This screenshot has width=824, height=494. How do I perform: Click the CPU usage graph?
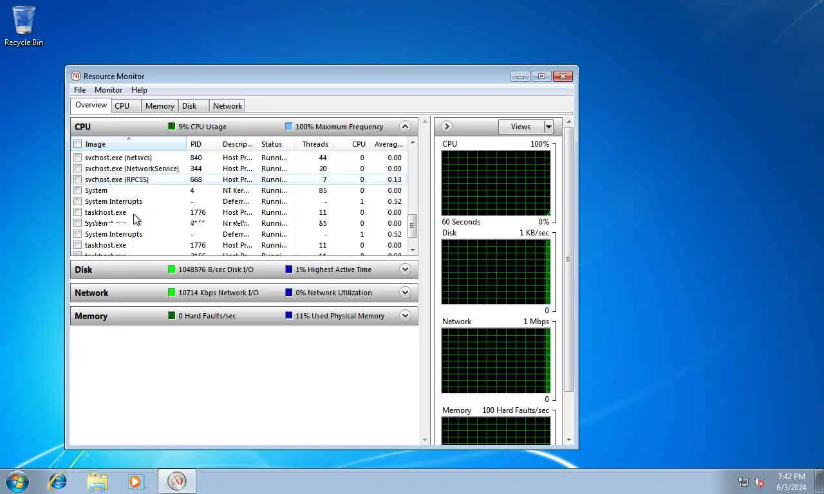(x=496, y=183)
